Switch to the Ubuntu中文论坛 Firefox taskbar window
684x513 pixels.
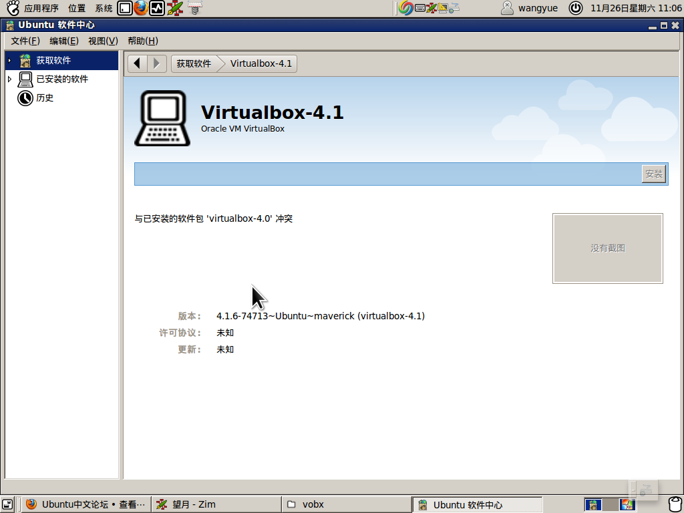point(86,504)
